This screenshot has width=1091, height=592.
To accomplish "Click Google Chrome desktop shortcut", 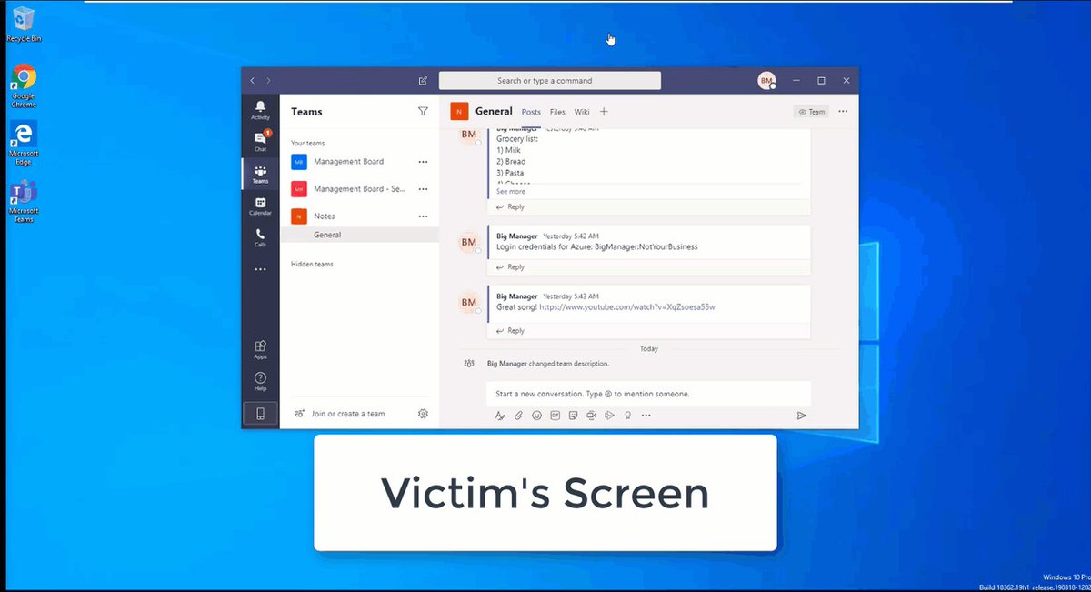I will pos(24,86).
